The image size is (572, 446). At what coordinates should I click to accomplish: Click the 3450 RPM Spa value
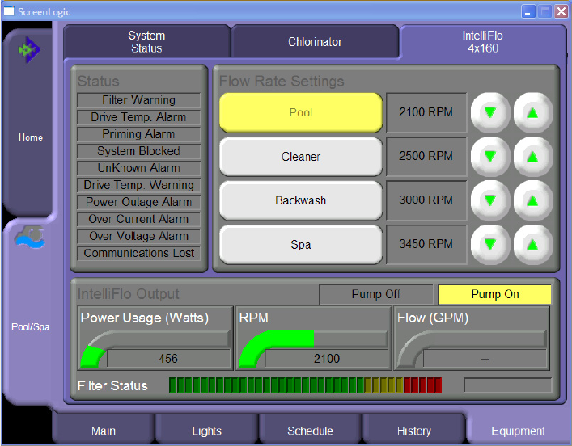point(426,244)
